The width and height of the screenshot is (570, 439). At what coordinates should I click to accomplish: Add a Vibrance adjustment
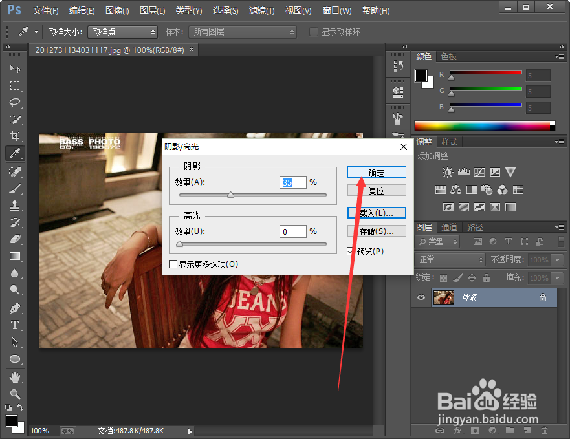(x=510, y=172)
